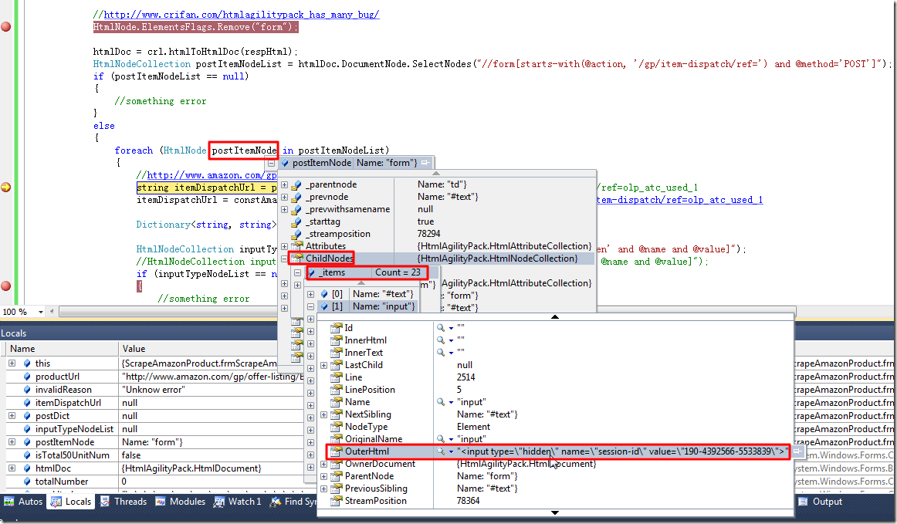
Task: Select the Locals tab
Action: (71, 502)
